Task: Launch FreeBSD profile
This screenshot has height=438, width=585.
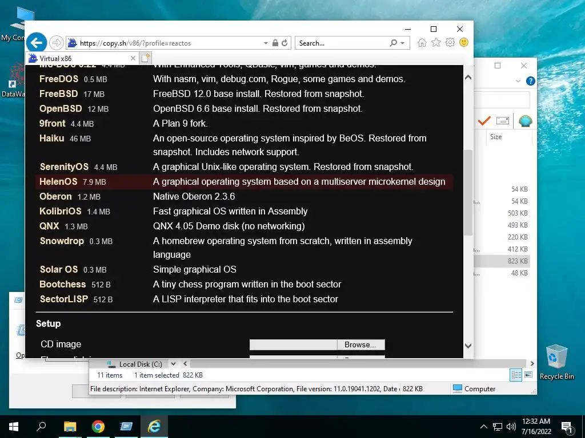Action: coord(59,94)
